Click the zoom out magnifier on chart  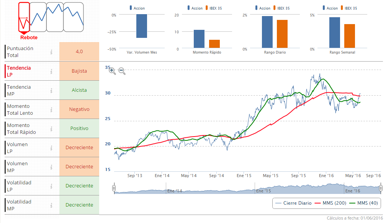(x=122, y=71)
